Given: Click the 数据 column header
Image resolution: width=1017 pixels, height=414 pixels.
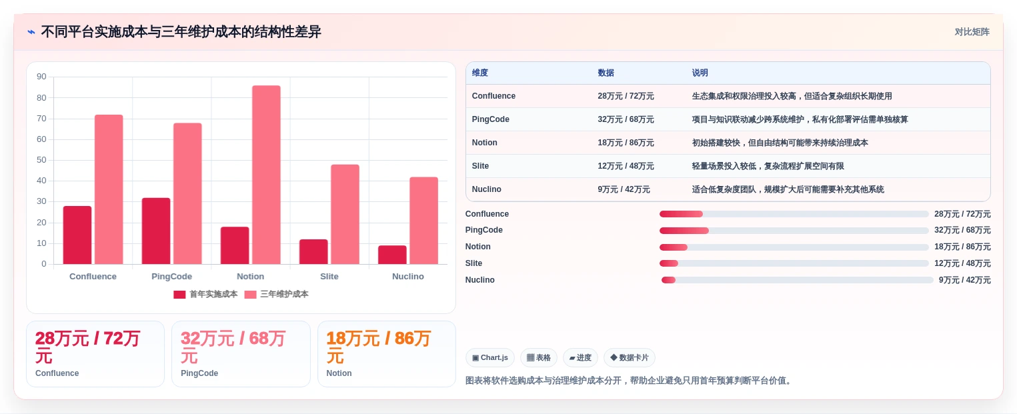Looking at the screenshot, I should pos(606,73).
